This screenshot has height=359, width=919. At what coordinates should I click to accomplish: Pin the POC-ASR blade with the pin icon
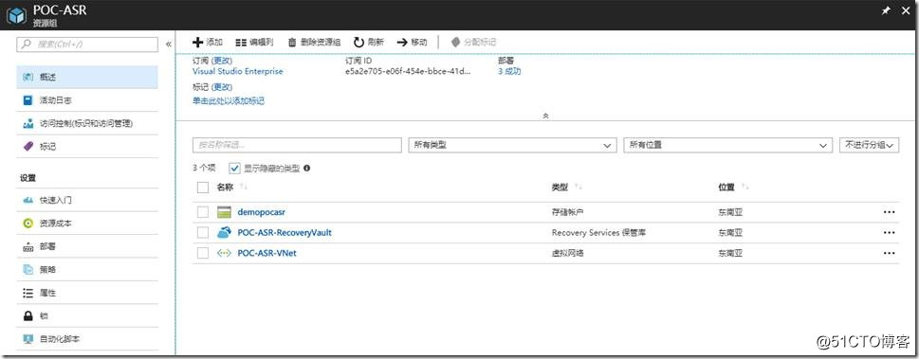click(886, 11)
